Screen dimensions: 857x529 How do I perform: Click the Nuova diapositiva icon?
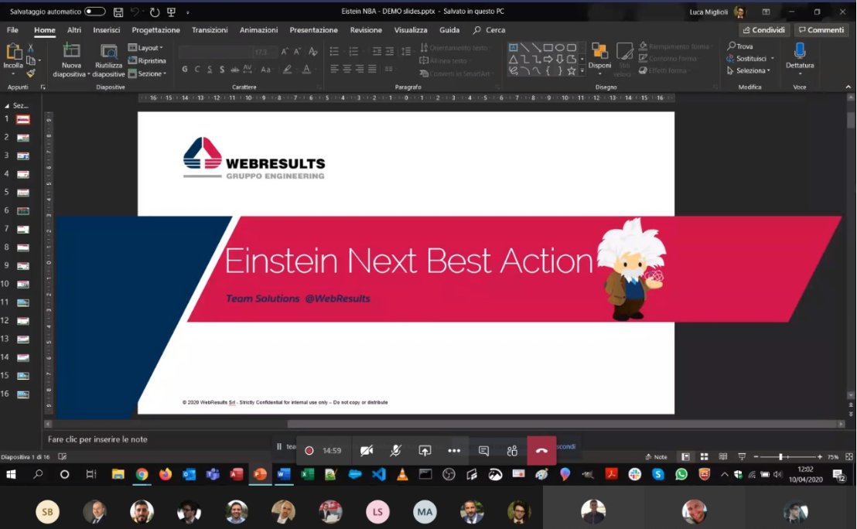71,51
